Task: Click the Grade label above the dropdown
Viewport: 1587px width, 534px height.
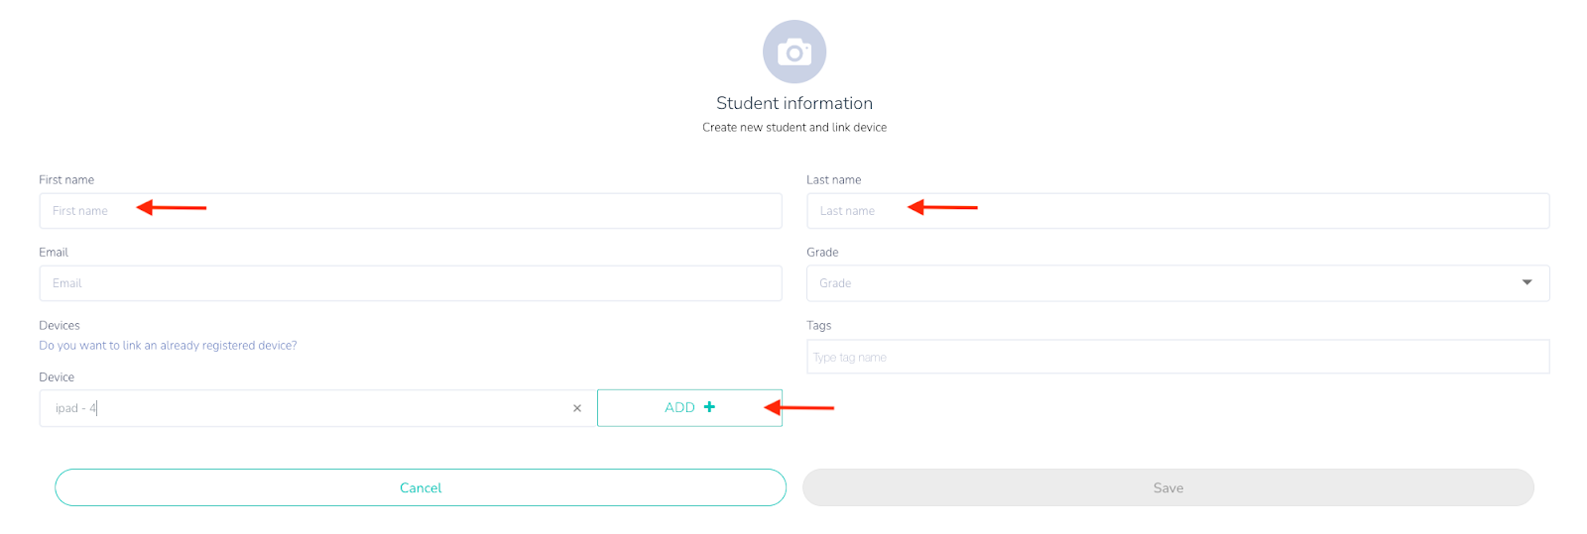Action: pyautogui.click(x=822, y=252)
